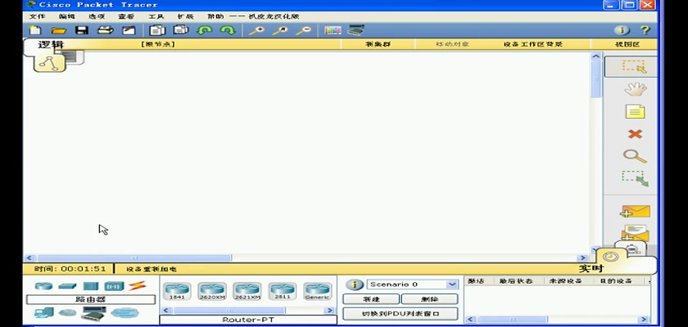Select the 2811 router device

283,290
